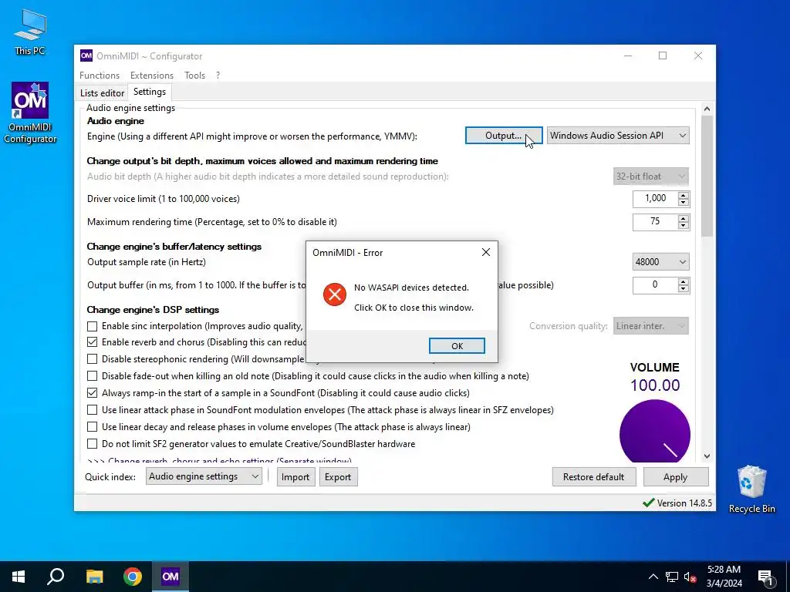The width and height of the screenshot is (790, 592).
Task: Open the Functions menu
Action: (100, 75)
